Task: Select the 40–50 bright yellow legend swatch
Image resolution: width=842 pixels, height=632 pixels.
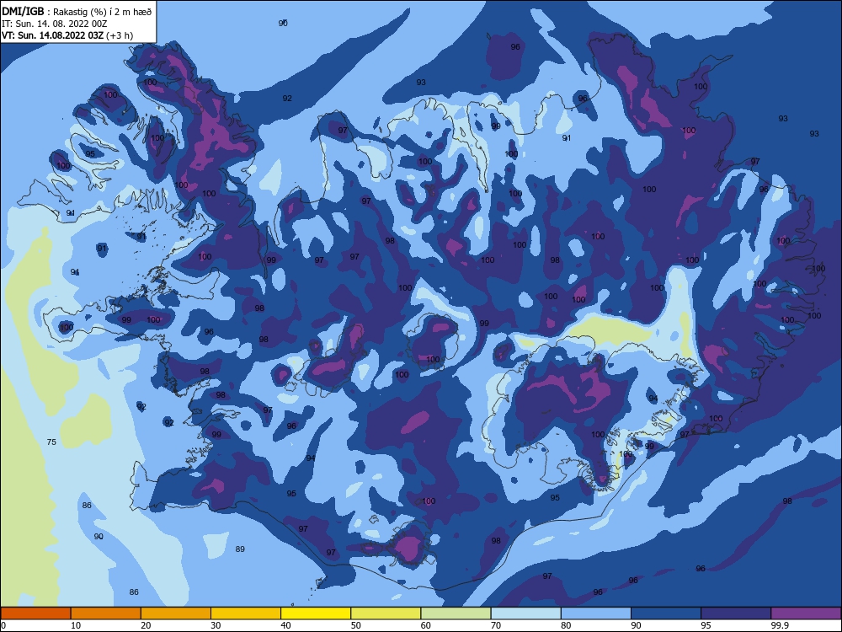Action: pos(316,613)
